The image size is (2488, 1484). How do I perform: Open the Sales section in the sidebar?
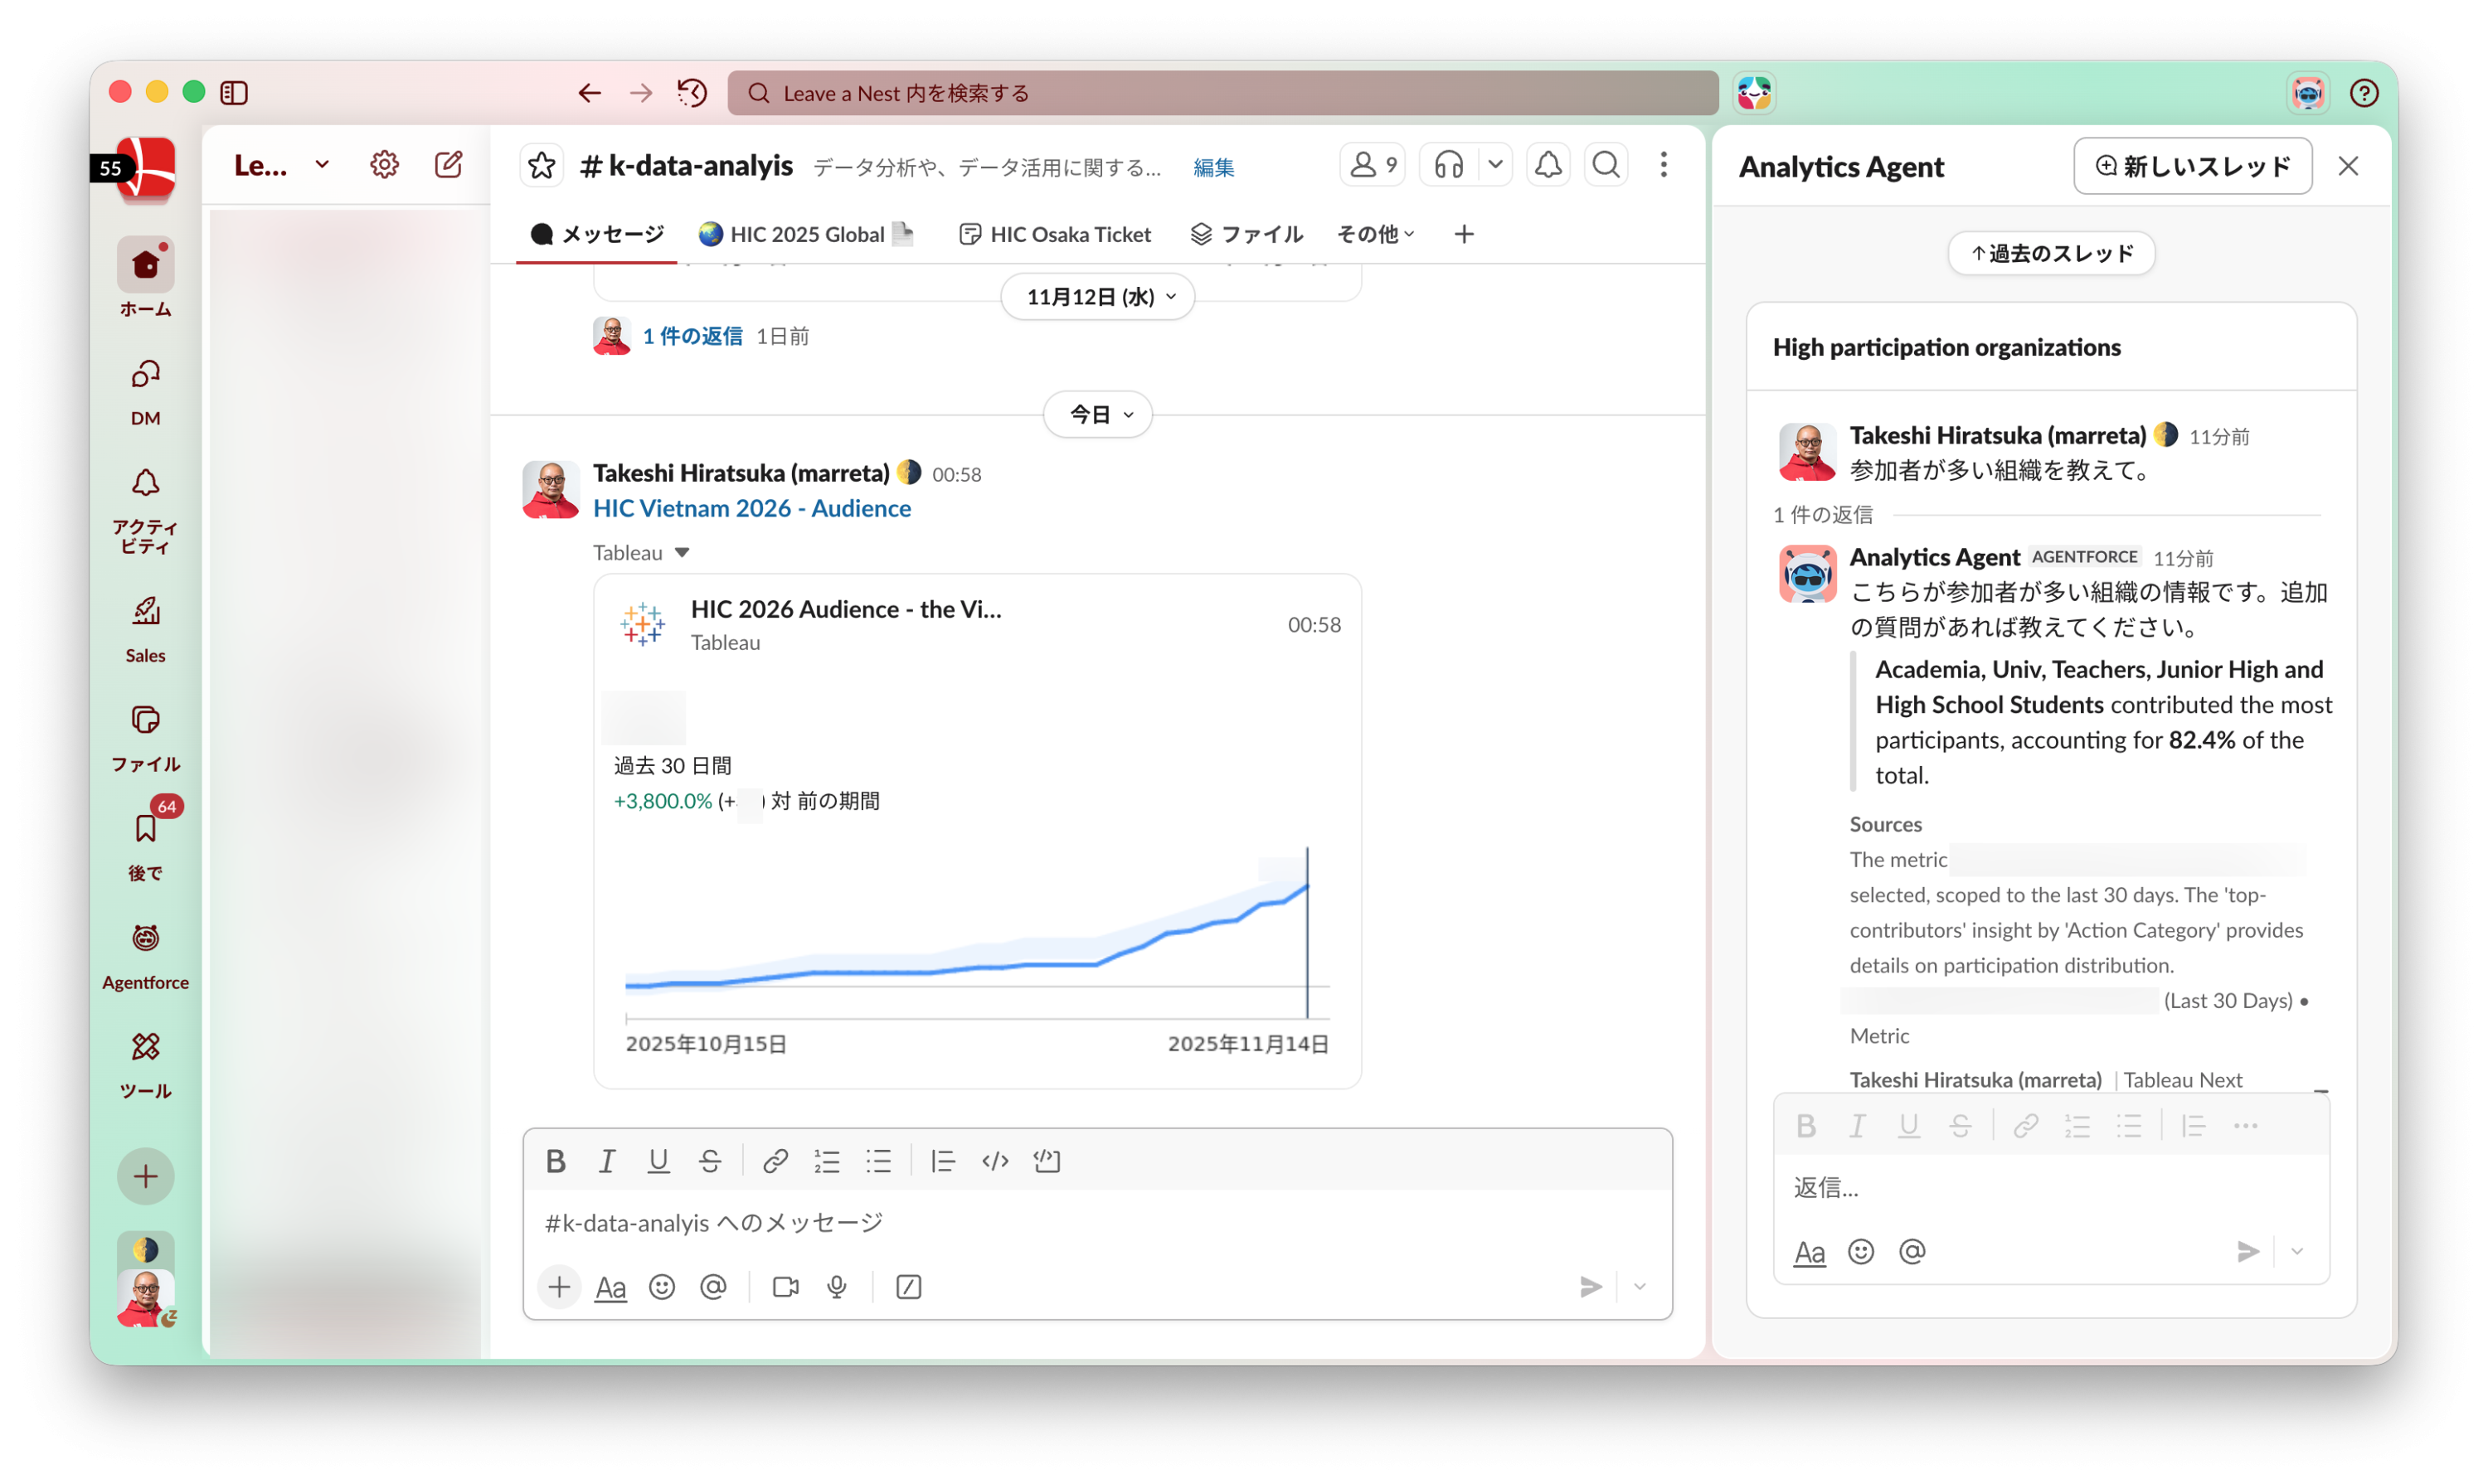pyautogui.click(x=145, y=625)
